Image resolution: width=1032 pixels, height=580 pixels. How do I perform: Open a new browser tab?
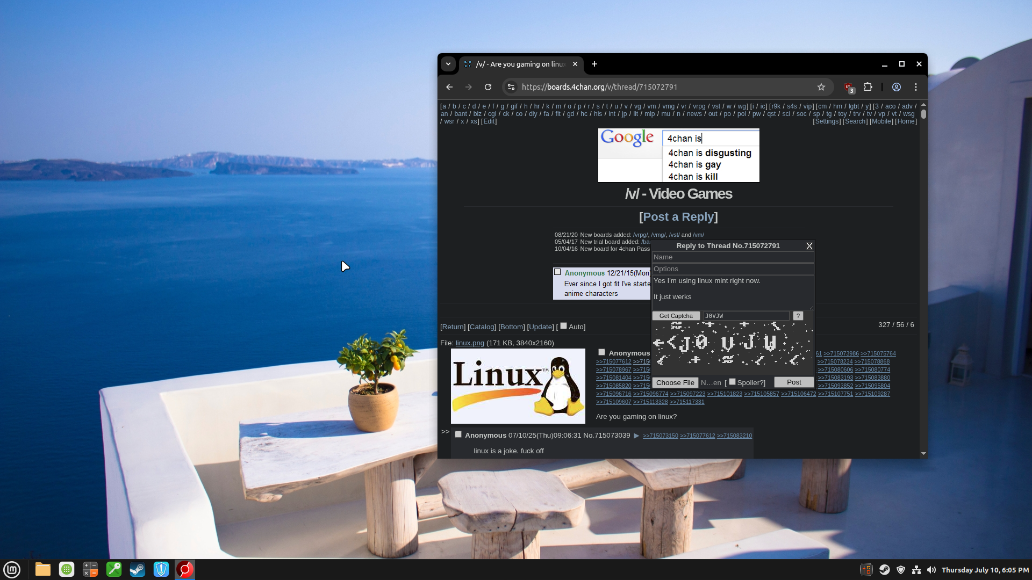pyautogui.click(x=594, y=64)
